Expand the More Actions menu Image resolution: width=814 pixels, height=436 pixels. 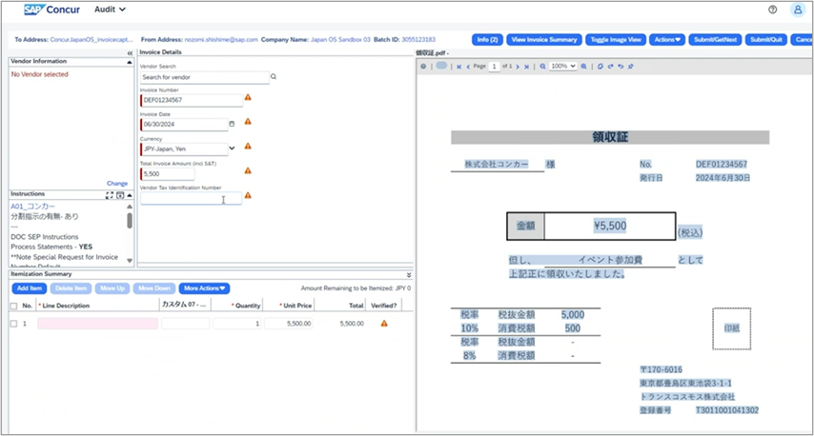tap(204, 287)
